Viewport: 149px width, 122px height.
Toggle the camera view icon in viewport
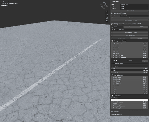(x=107, y=18)
